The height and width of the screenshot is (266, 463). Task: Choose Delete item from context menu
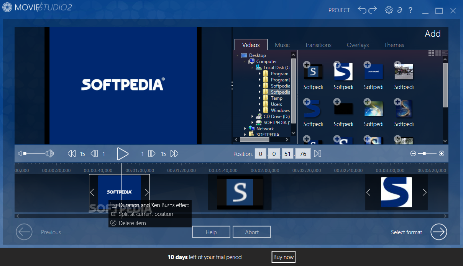pos(150,223)
